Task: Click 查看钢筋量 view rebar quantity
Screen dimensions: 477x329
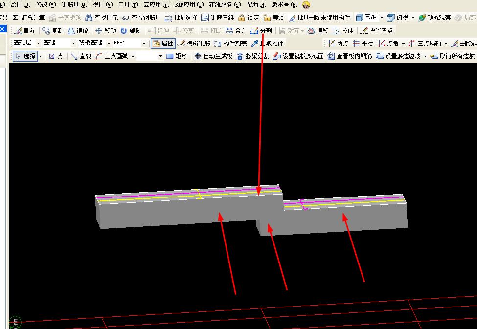Action: [x=141, y=18]
